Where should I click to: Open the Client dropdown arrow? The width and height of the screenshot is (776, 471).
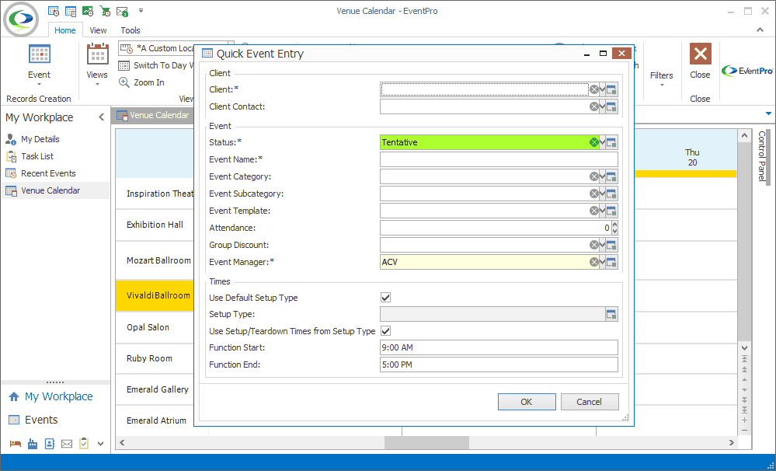coord(602,89)
